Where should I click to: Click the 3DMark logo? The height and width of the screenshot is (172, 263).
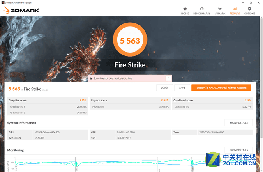tap(21, 10)
